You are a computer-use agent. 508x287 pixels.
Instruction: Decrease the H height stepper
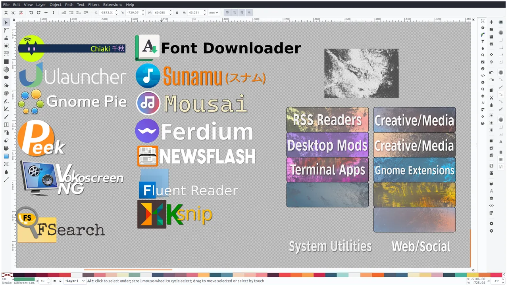pyautogui.click(x=204, y=14)
